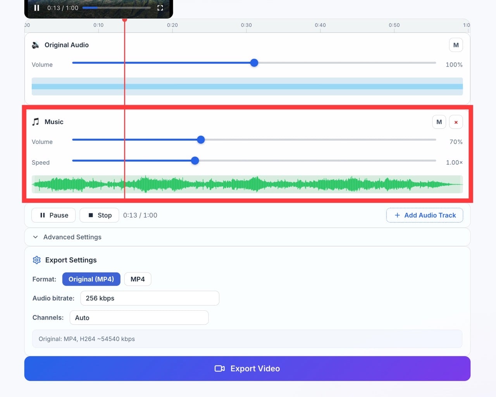496x397 pixels.
Task: Mute the Music track
Action: tap(439, 122)
